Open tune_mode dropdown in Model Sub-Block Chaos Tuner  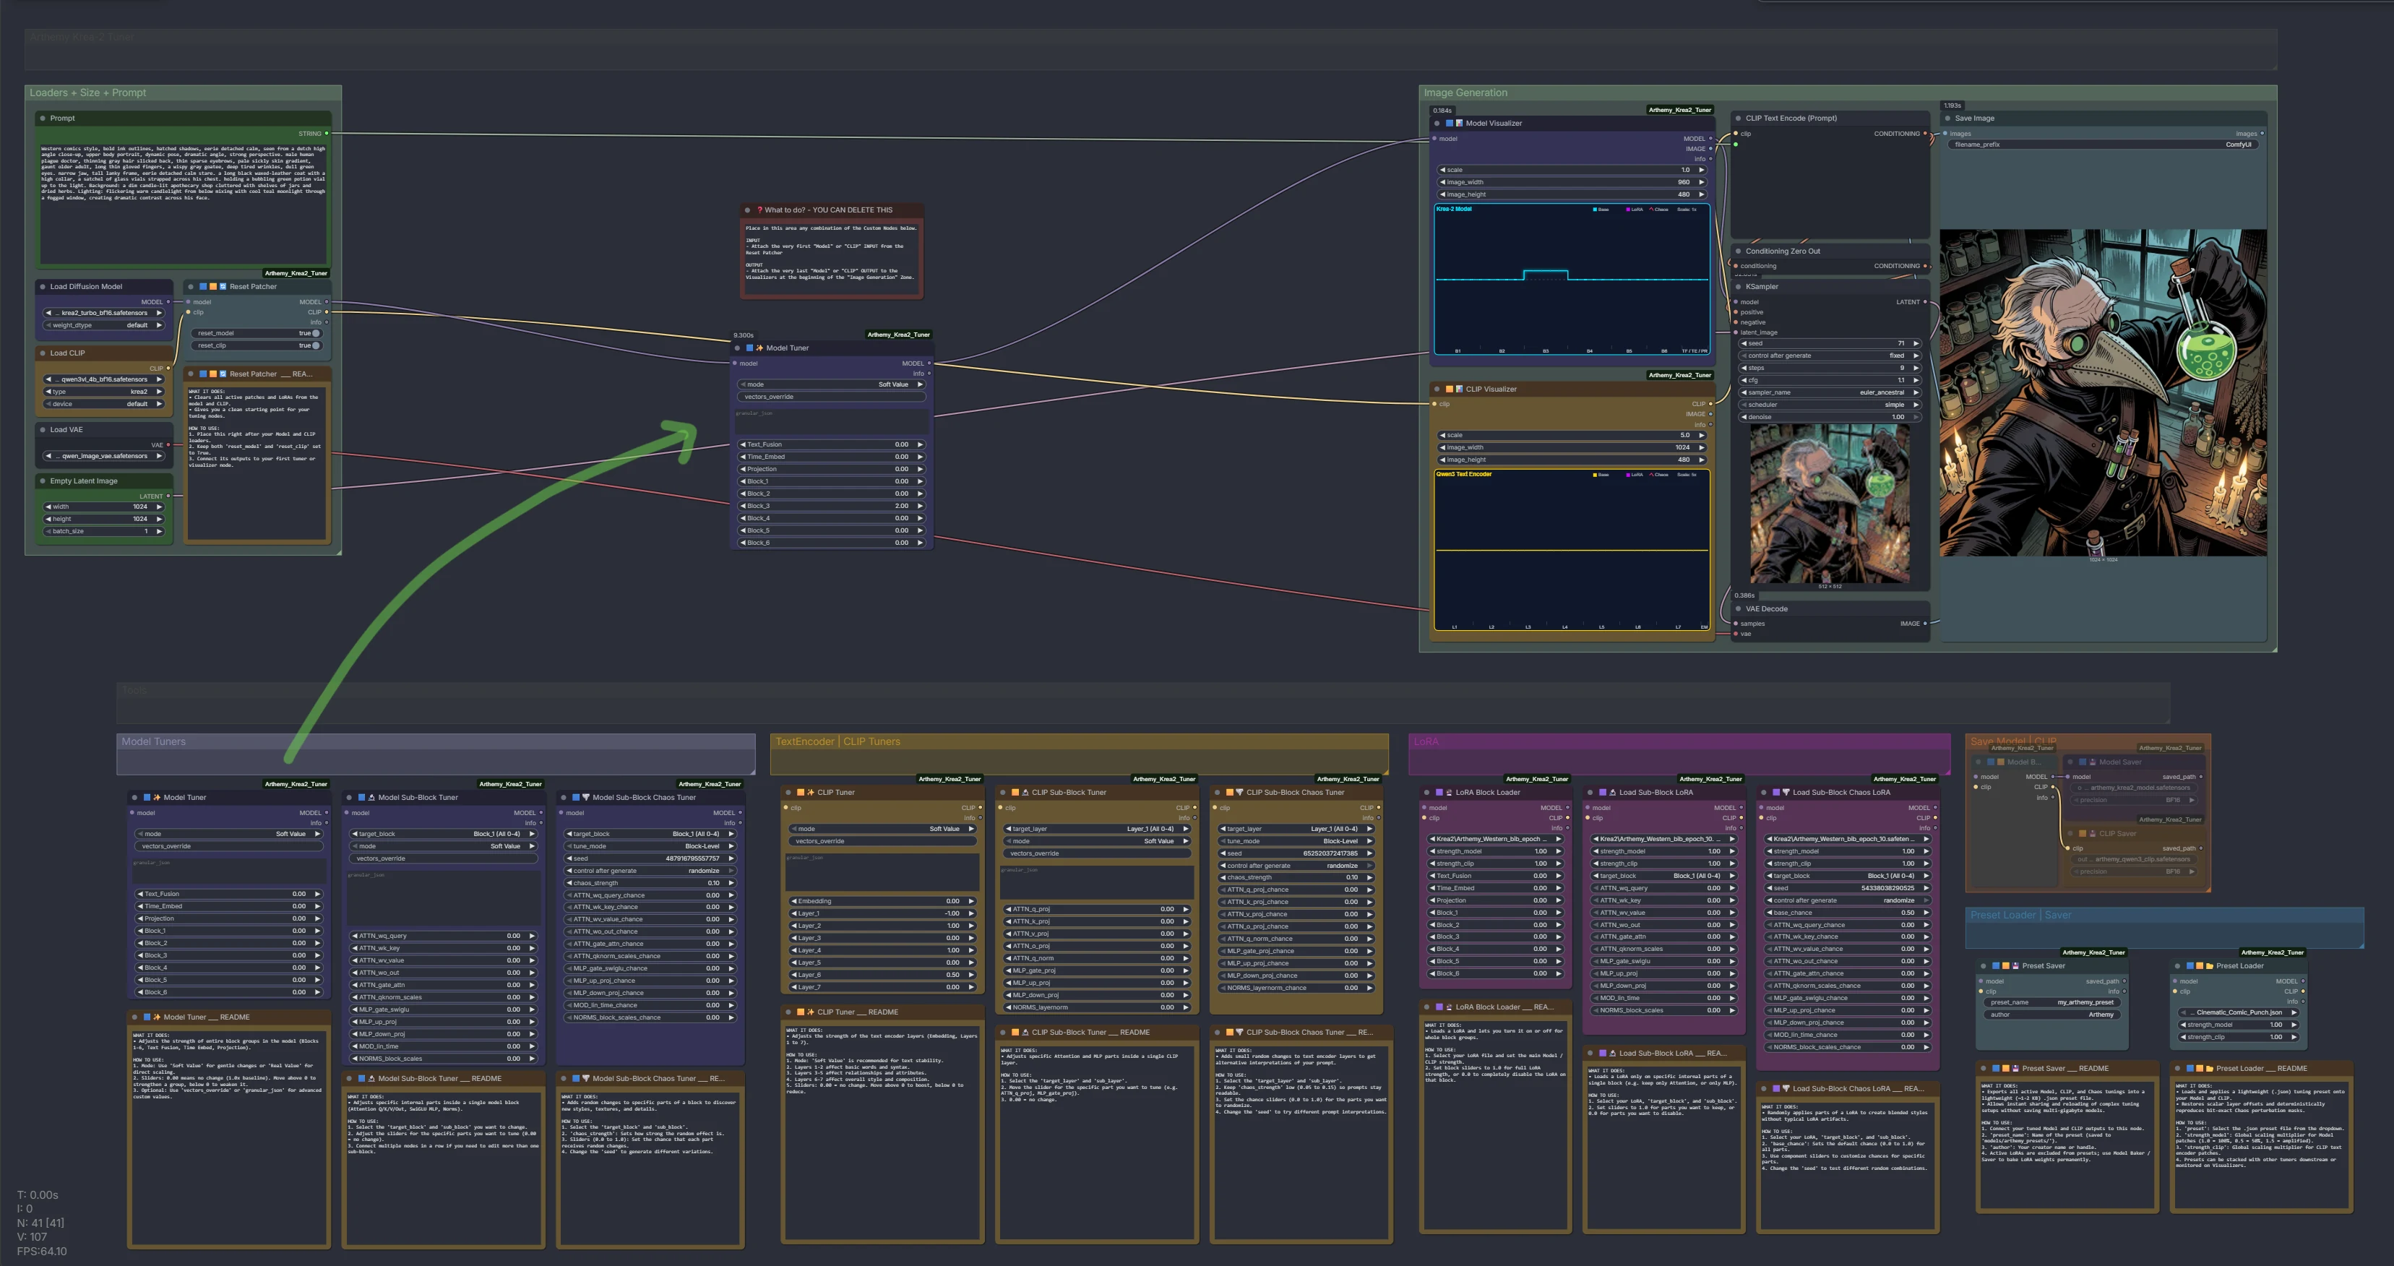click(650, 846)
